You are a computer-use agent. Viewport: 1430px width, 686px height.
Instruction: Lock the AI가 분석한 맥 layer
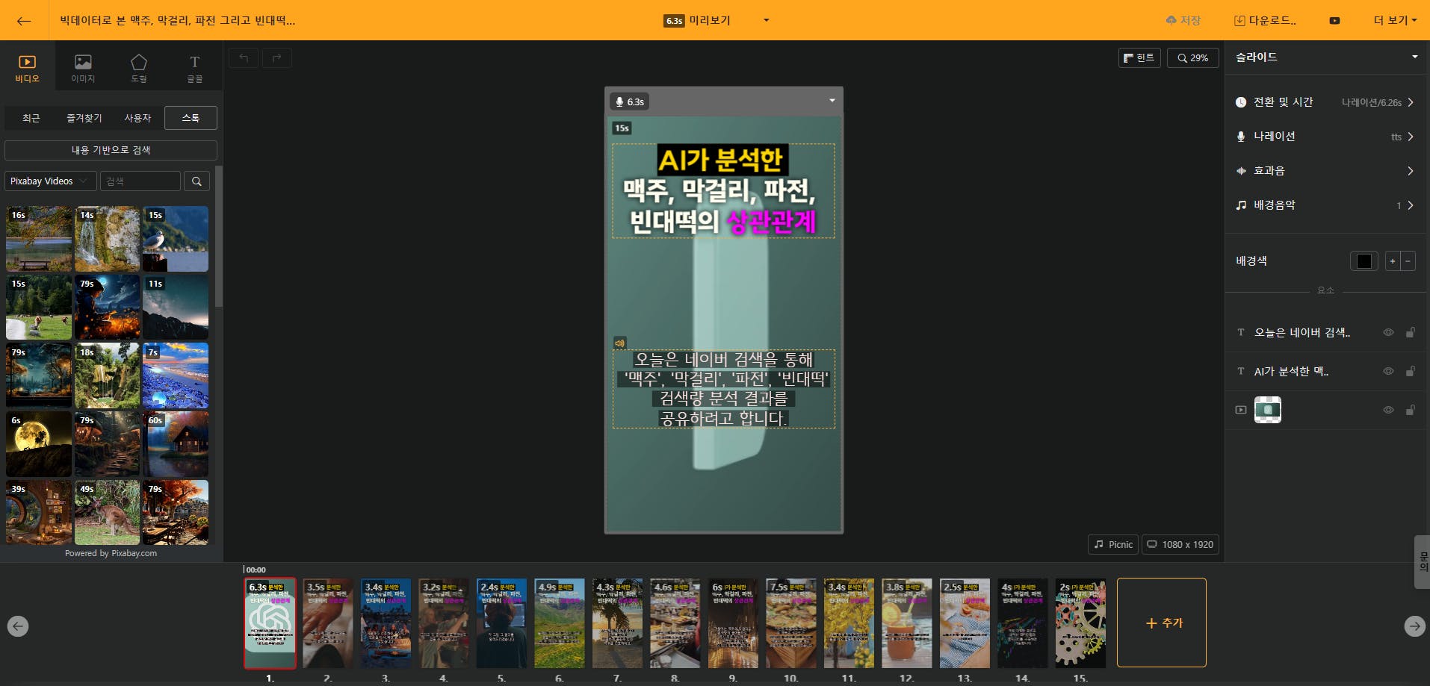pos(1410,372)
